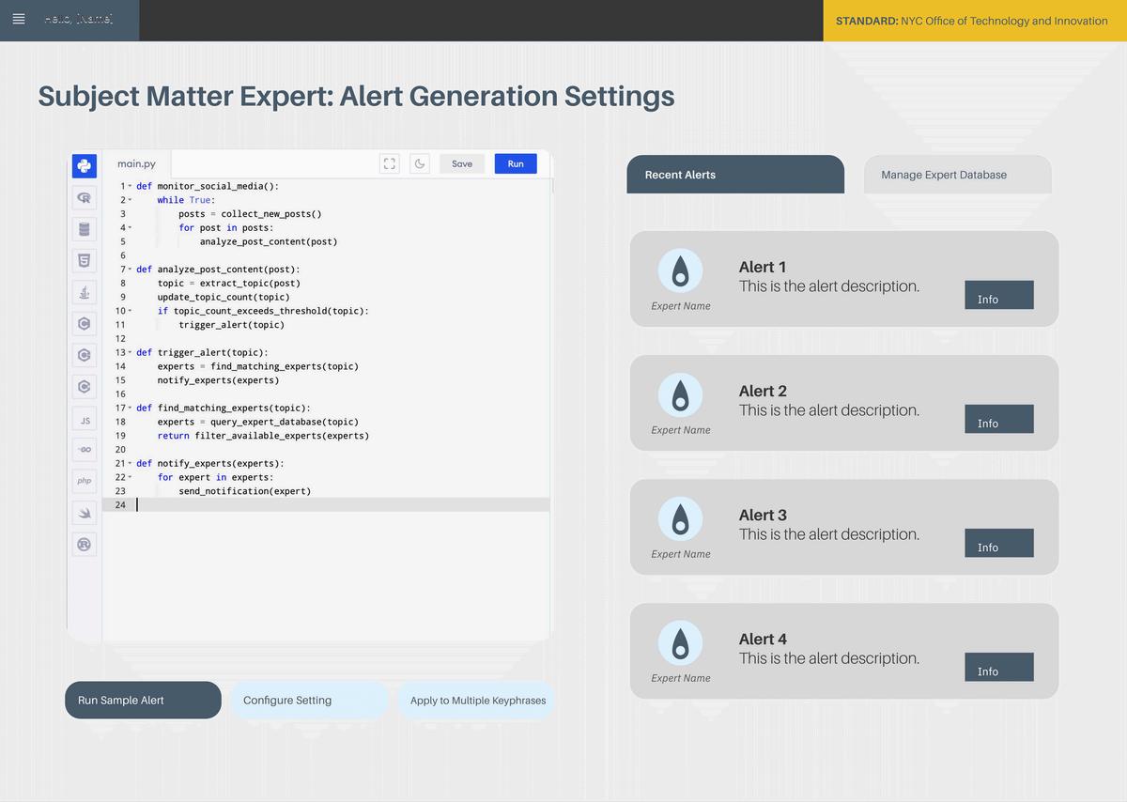Switch to the HTML5 language icon
The height and width of the screenshot is (802, 1127).
pyautogui.click(x=85, y=260)
